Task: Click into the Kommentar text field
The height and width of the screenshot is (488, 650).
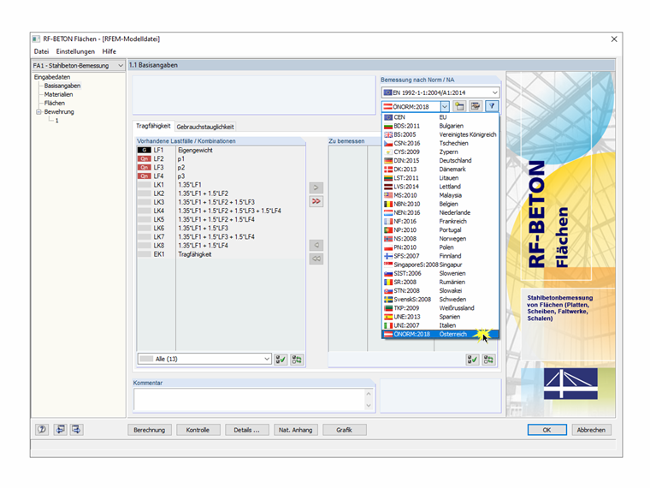Action: click(x=249, y=400)
